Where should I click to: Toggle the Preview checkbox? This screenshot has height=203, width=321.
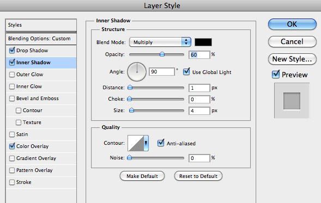pyautogui.click(x=276, y=75)
